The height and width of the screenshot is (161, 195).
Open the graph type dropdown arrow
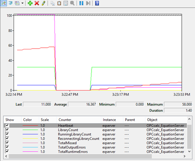click(23, 3)
